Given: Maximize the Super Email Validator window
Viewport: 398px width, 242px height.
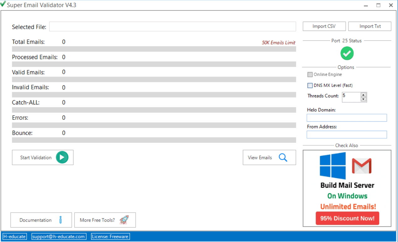Looking at the screenshot, I should tap(378, 5).
